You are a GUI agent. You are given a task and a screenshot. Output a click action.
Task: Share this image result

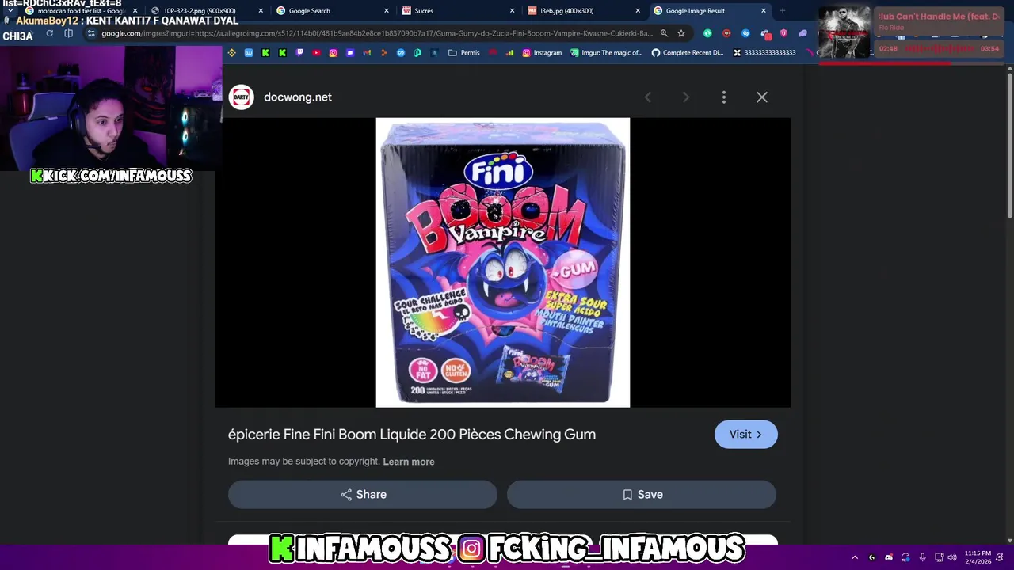[363, 494]
